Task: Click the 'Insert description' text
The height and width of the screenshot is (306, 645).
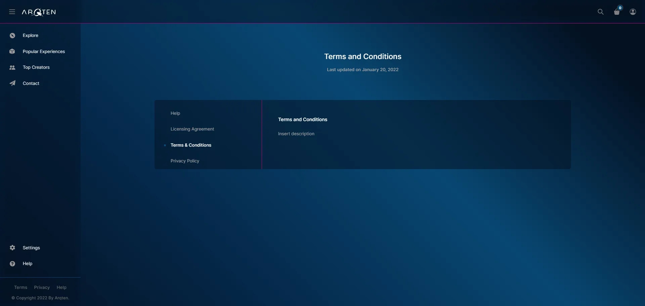Action: pos(296,134)
